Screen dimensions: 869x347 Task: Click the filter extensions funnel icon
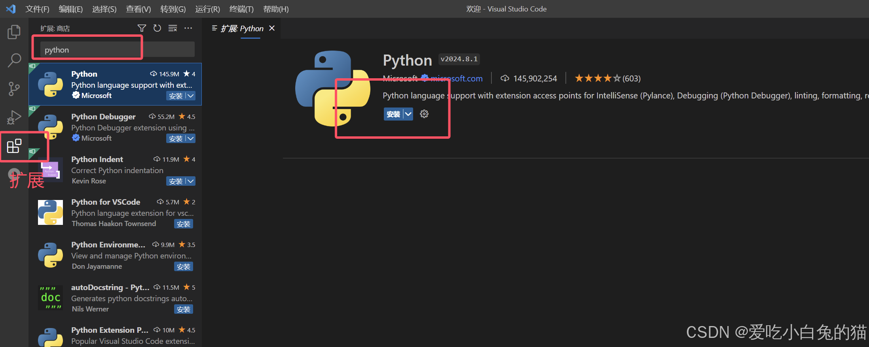point(142,28)
